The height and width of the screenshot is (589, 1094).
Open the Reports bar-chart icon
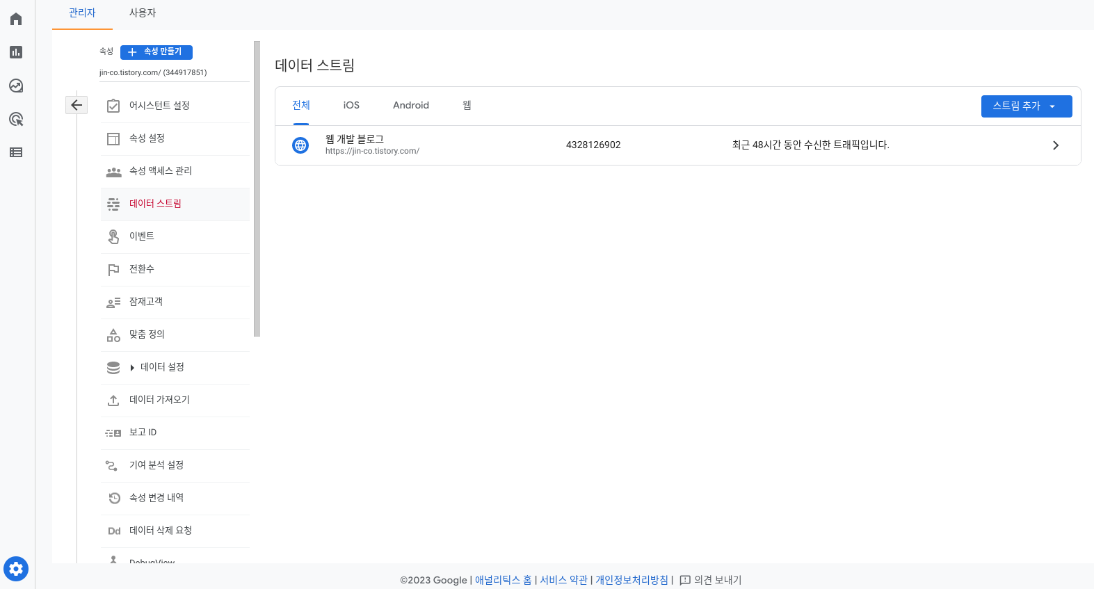(x=16, y=52)
